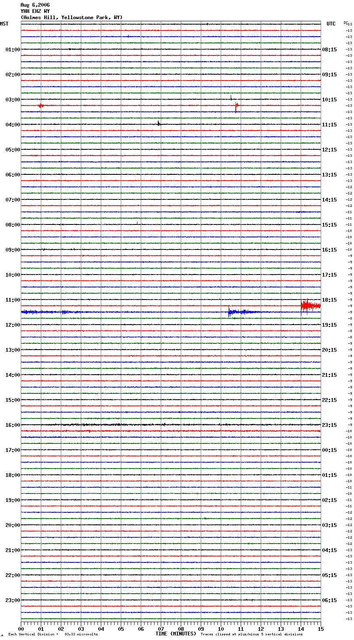Viewport: 354px width, 640px height.
Task: Select the 11:00 MST time label
Action: (x=13, y=300)
